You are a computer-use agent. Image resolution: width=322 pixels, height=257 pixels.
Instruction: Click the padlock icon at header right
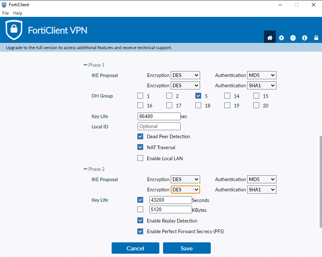316,38
